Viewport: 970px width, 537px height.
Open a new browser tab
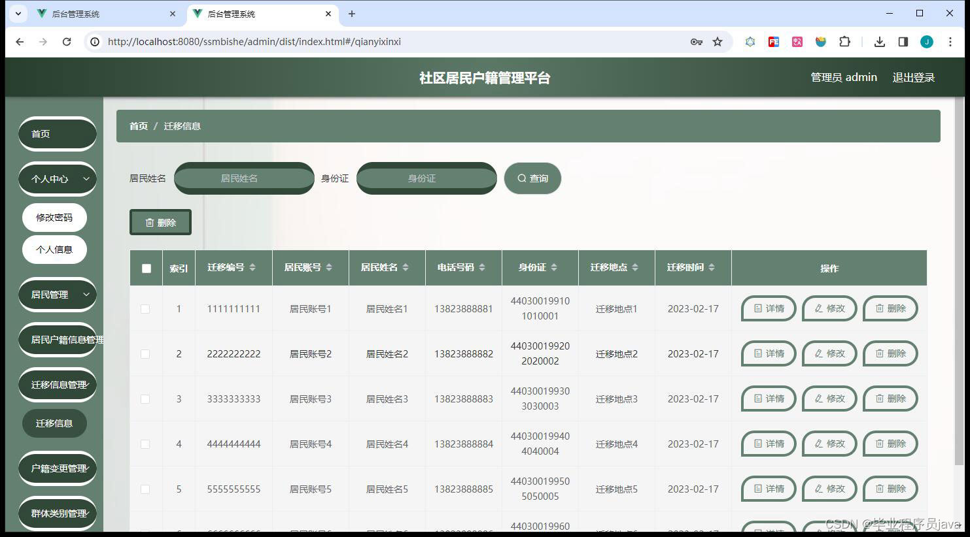tap(352, 14)
